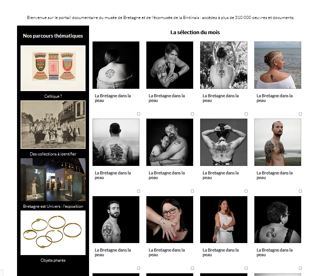The image size is (319, 276).
Task: Tick checkbox under woman with glasses photo
Action: click(192, 268)
